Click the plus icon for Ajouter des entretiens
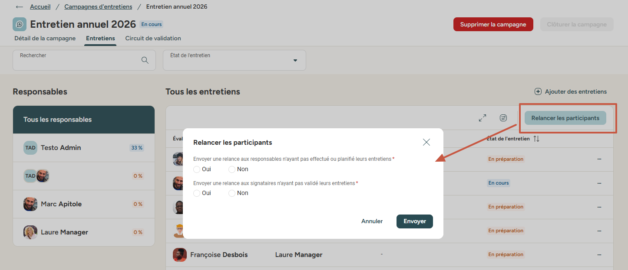The height and width of the screenshot is (270, 628). pos(538,91)
